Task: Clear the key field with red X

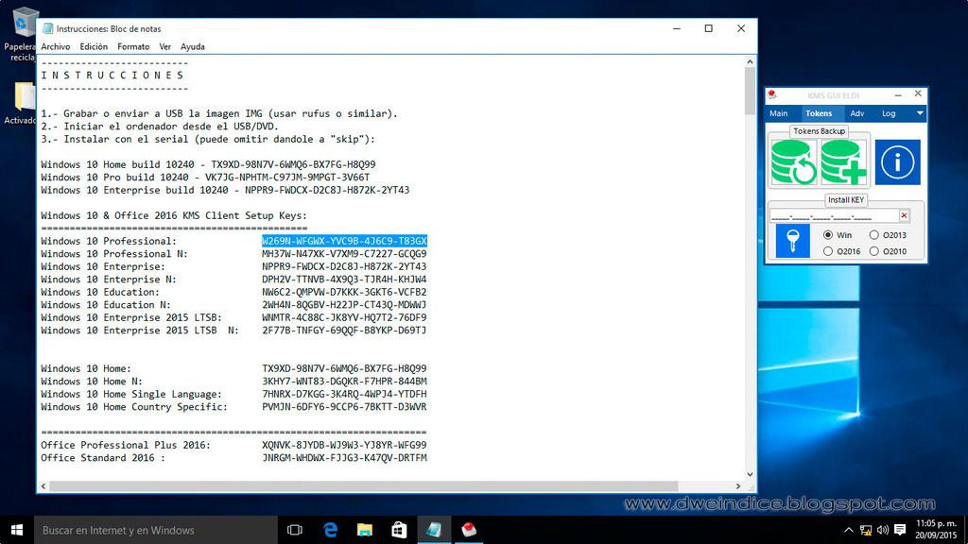Action: (x=904, y=215)
